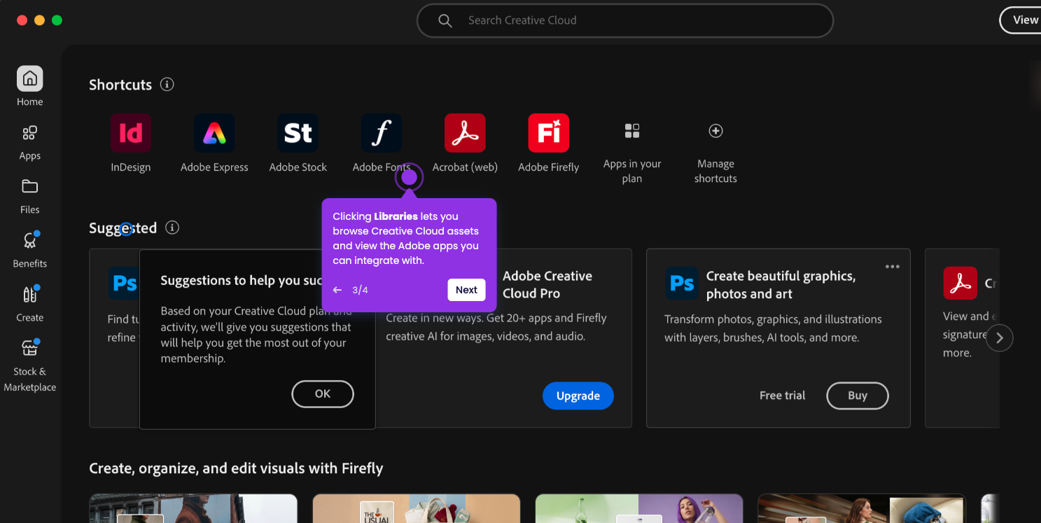Click the Adobe Creative Cloud Pro title
Screen dimensions: 1041x523
click(547, 285)
